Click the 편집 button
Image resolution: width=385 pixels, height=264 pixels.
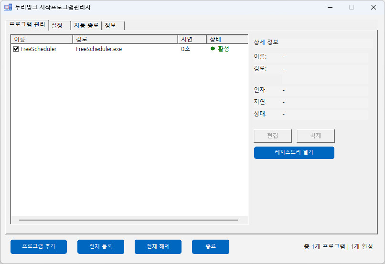point(273,136)
